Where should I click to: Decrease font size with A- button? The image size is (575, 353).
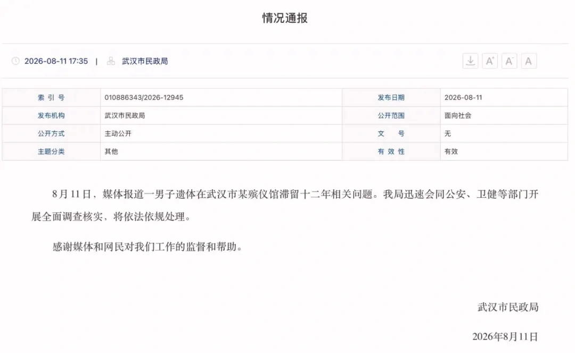point(509,61)
